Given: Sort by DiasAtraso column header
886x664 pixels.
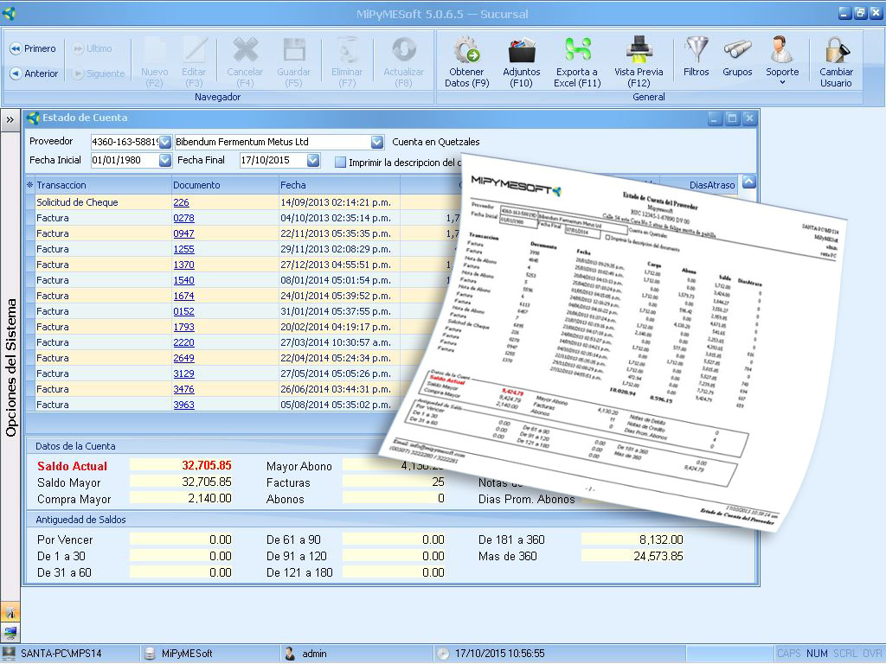Looking at the screenshot, I should pyautogui.click(x=712, y=185).
